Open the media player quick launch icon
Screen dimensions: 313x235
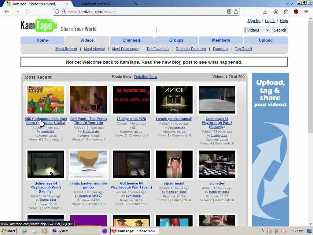tap(45, 231)
